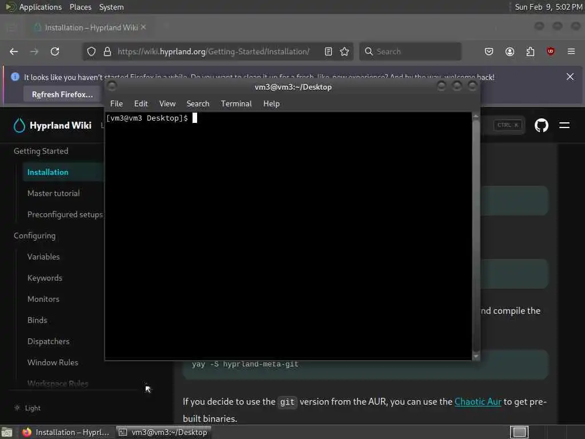The width and height of the screenshot is (585, 439).
Task: Click the search magnifier icon in Firefox
Action: (368, 51)
